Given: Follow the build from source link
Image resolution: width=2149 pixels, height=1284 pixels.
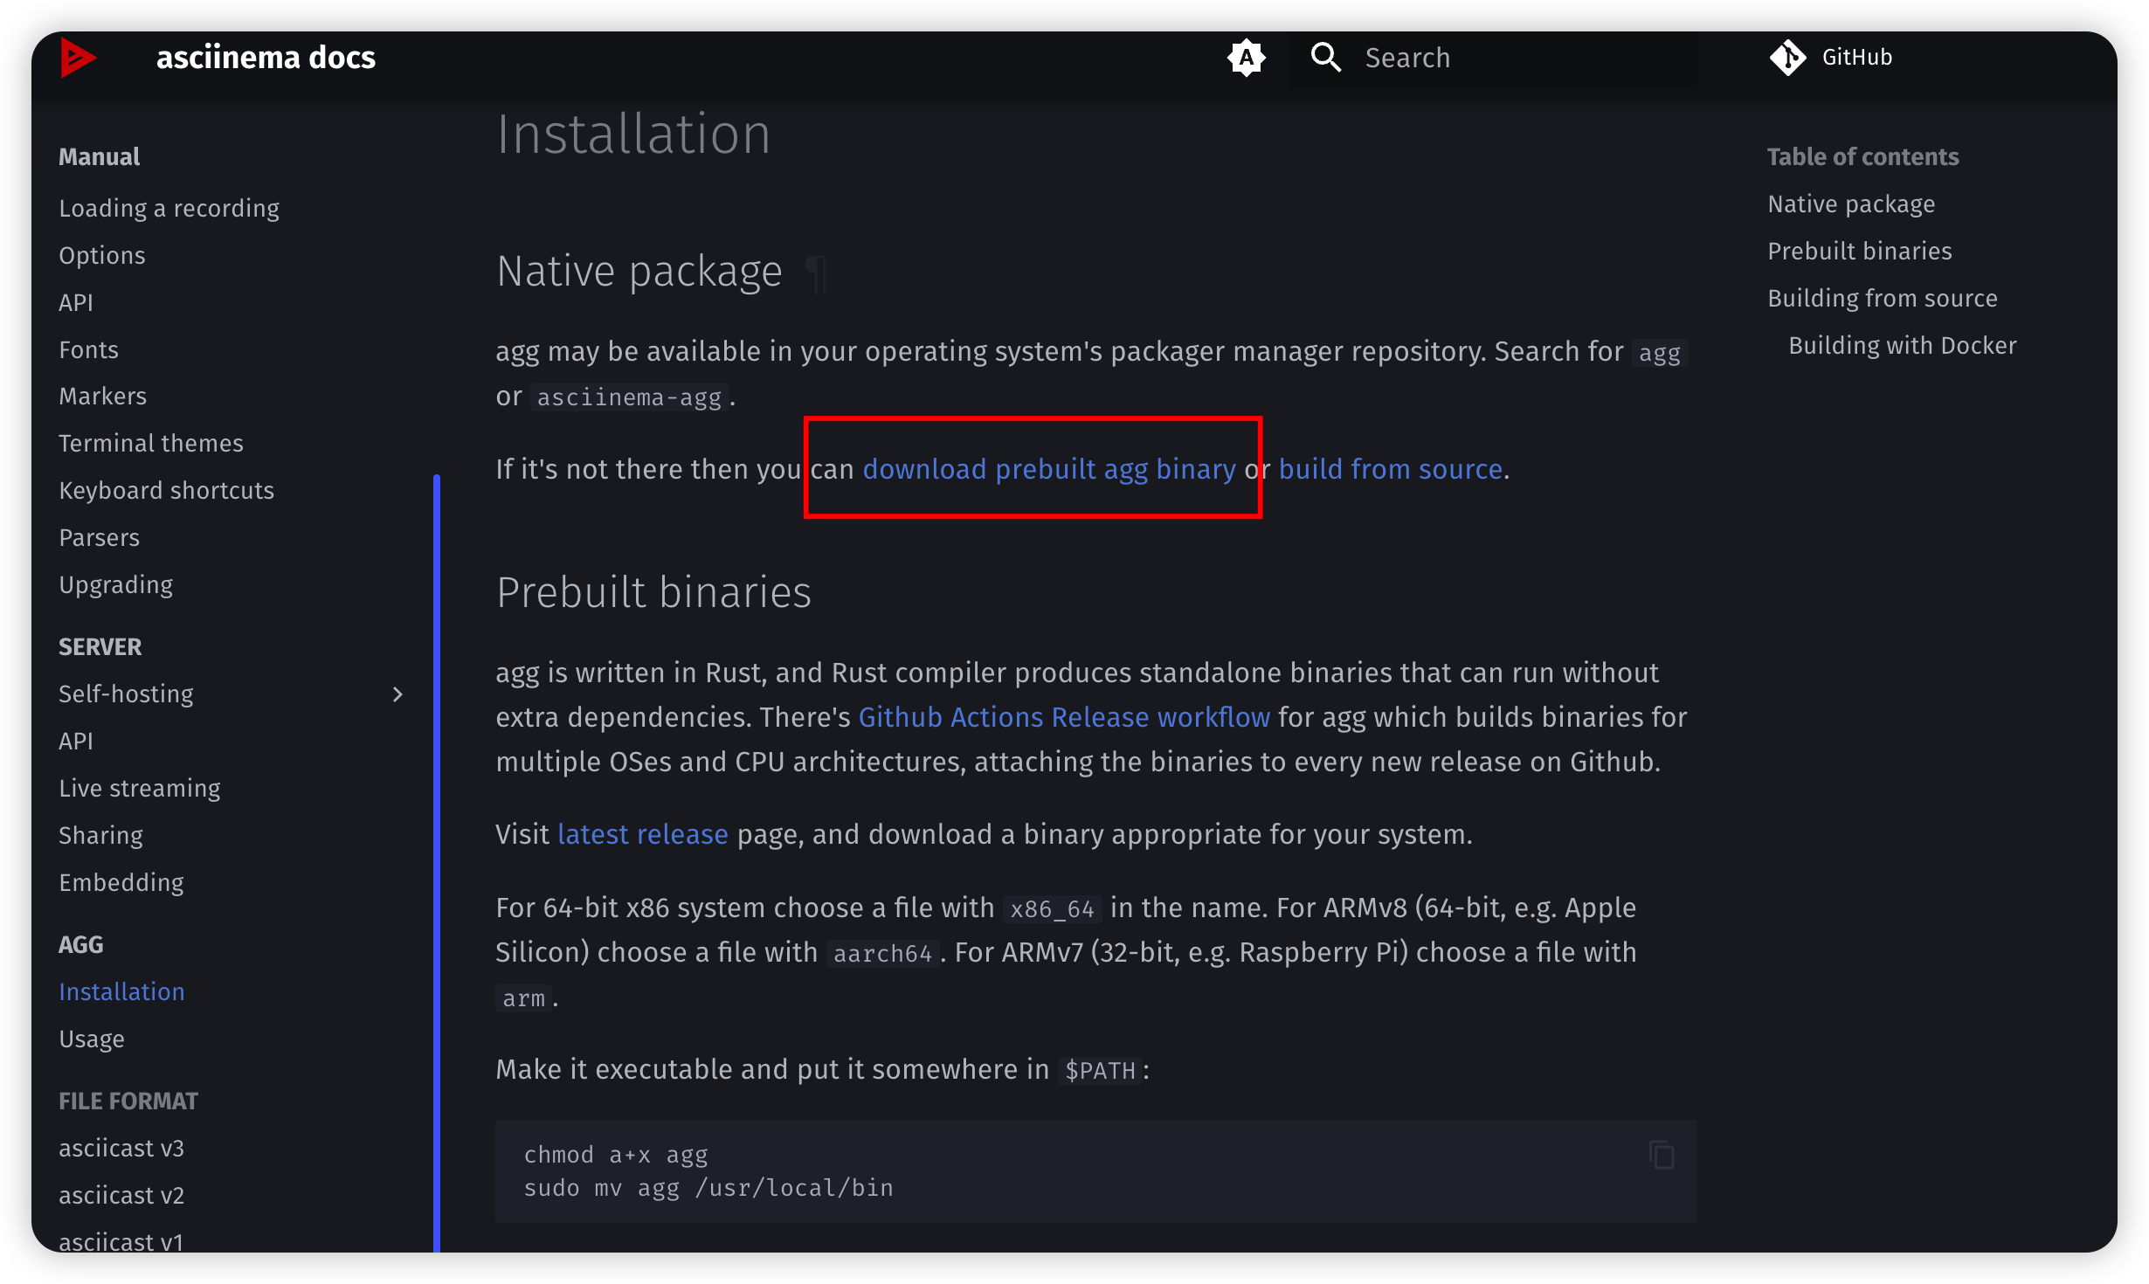Looking at the screenshot, I should click(x=1390, y=470).
